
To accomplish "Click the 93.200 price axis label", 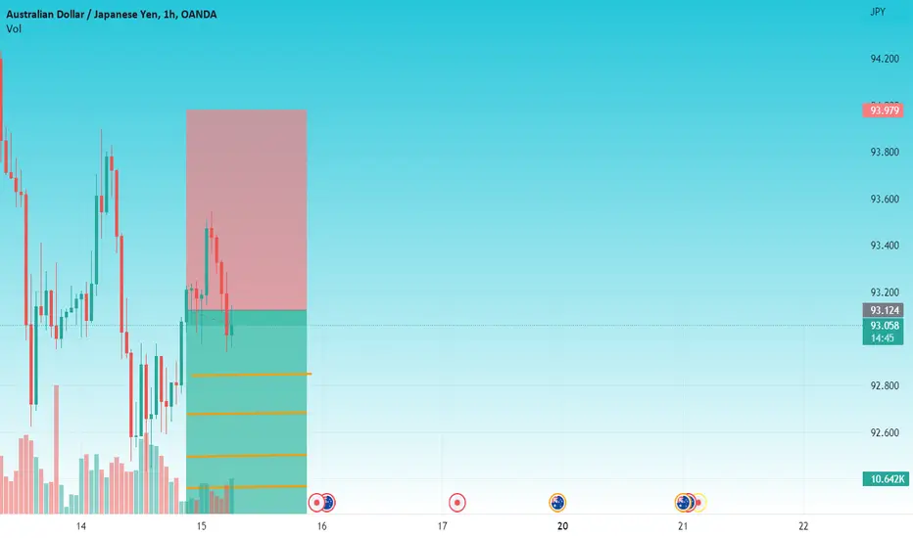I will point(885,292).
